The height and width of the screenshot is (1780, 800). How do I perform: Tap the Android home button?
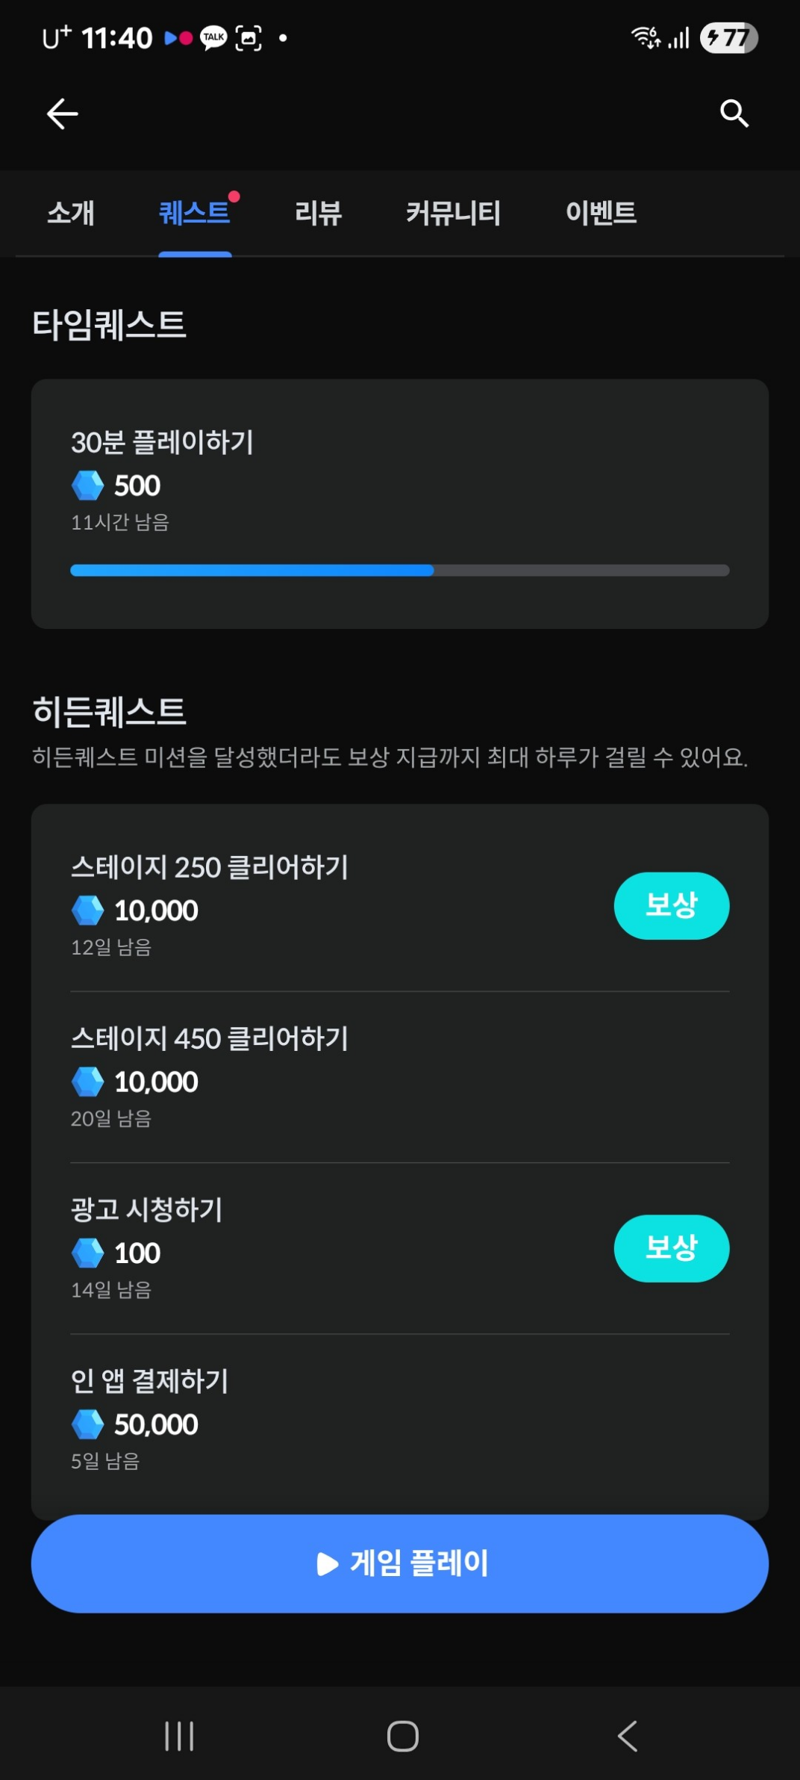403,1736
